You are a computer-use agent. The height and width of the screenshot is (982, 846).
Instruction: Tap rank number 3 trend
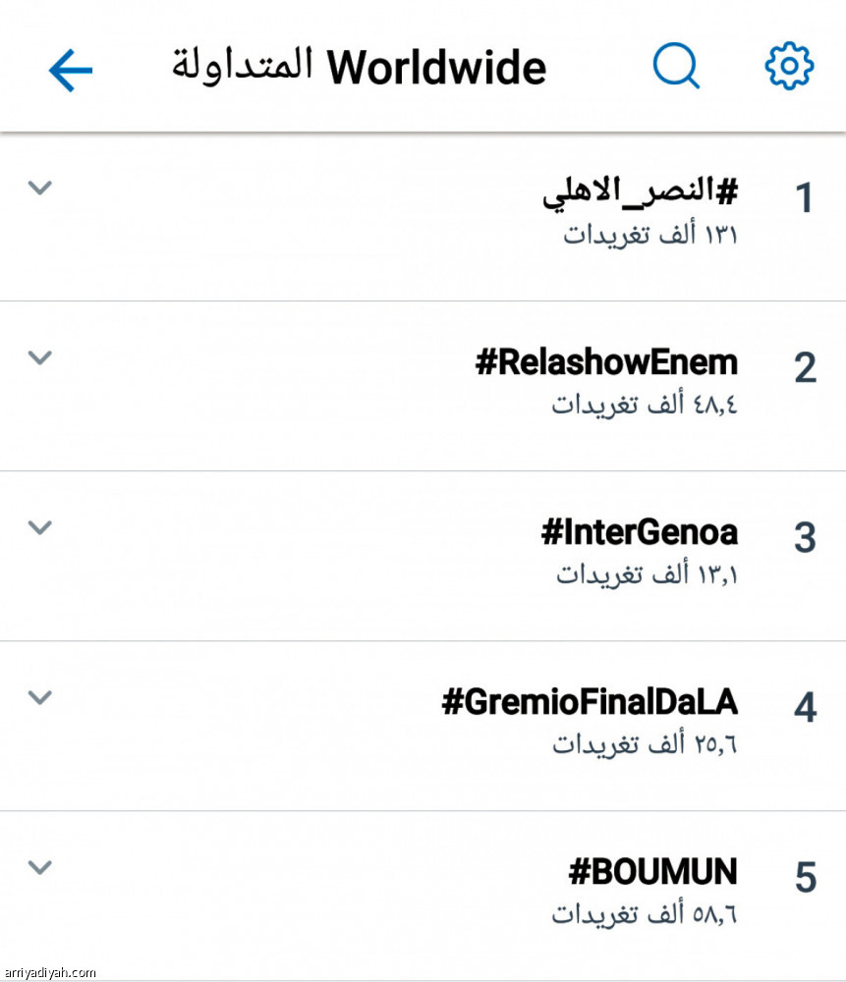tap(805, 539)
